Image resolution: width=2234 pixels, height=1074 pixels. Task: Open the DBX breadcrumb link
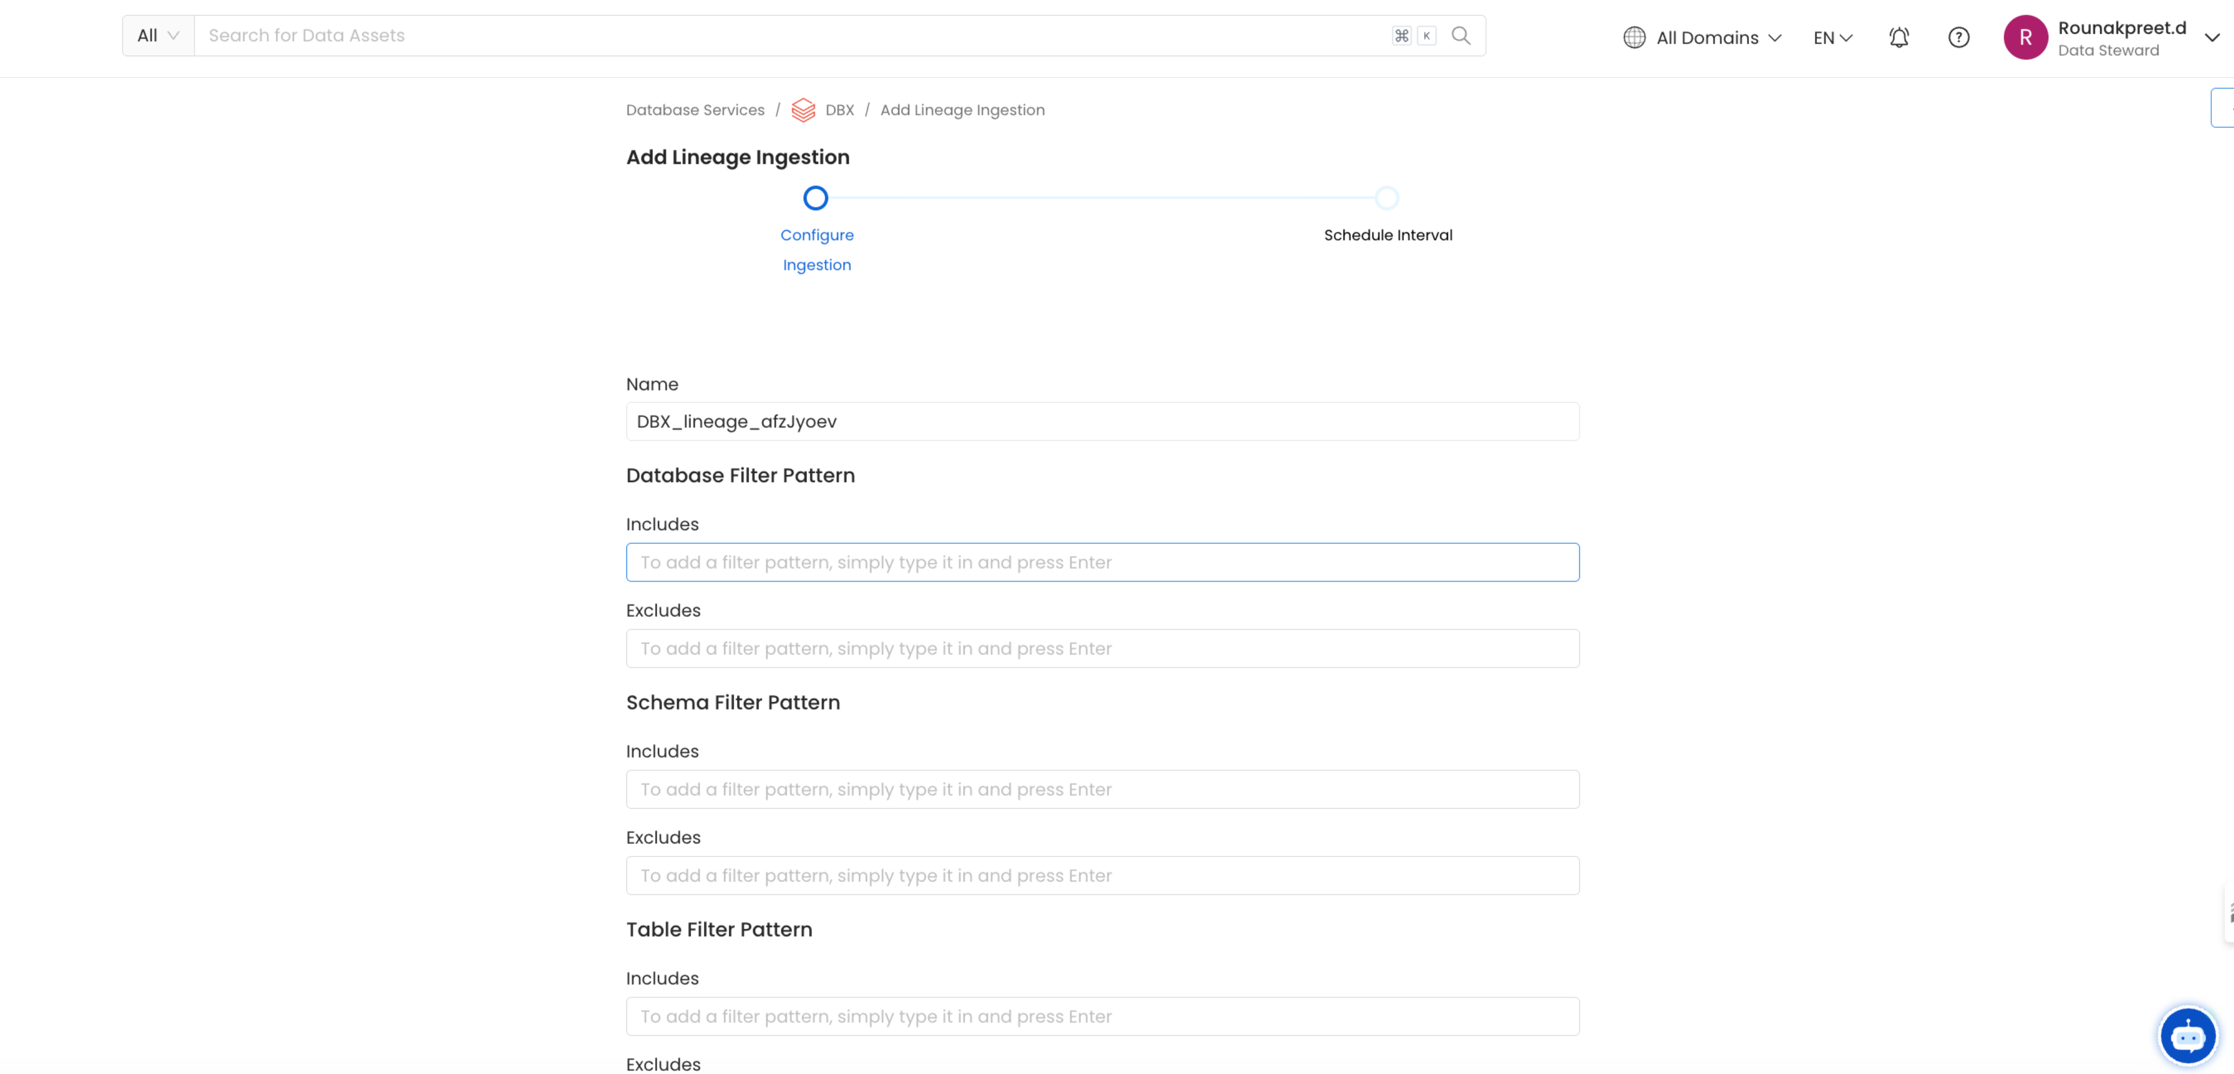pyautogui.click(x=839, y=110)
